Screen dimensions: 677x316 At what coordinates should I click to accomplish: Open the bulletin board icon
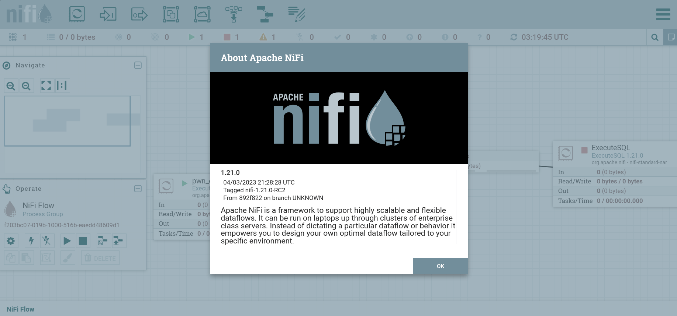coord(670,37)
